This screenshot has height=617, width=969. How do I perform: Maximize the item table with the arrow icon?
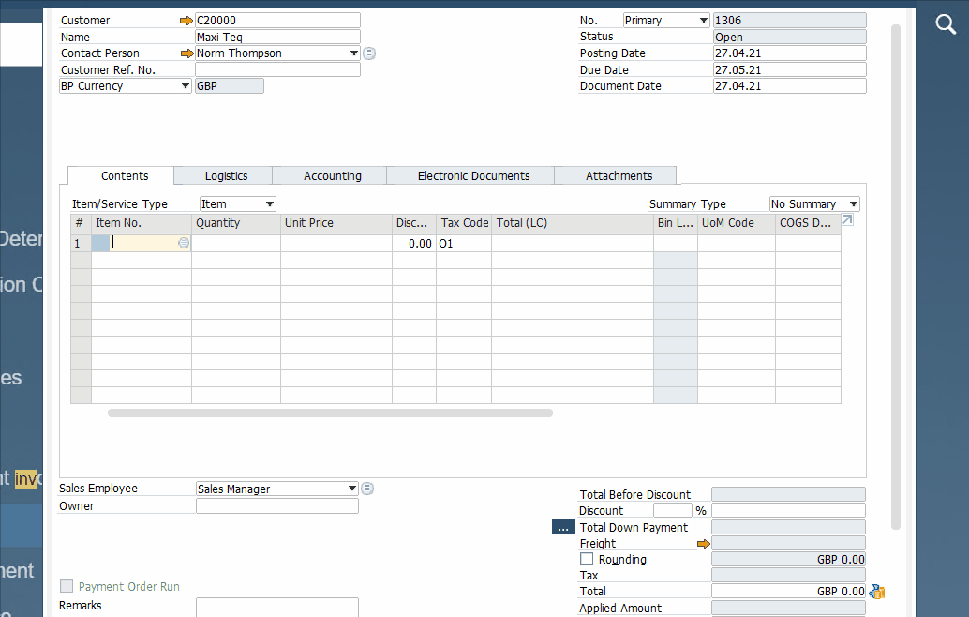pyautogui.click(x=846, y=218)
